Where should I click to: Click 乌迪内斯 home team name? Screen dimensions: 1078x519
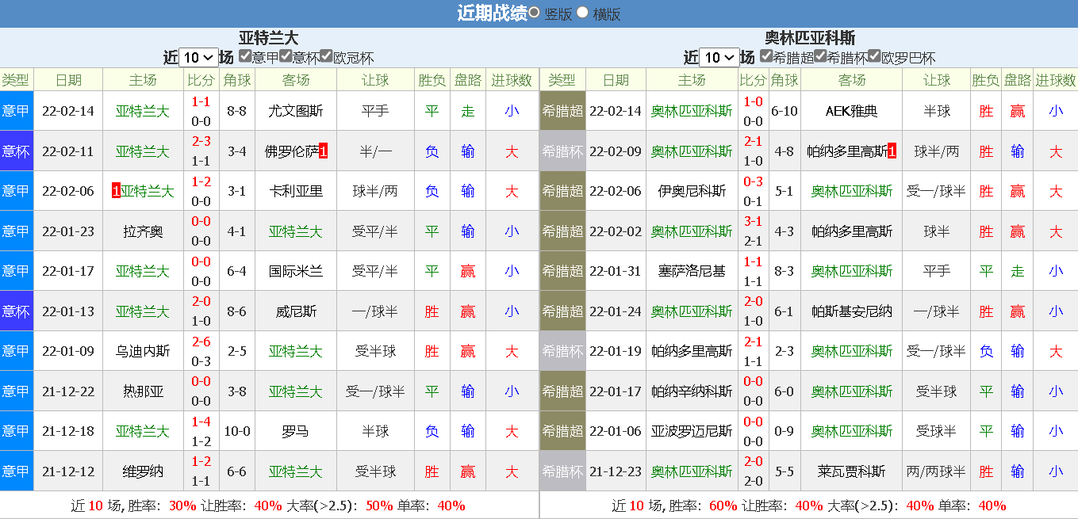[x=143, y=351]
